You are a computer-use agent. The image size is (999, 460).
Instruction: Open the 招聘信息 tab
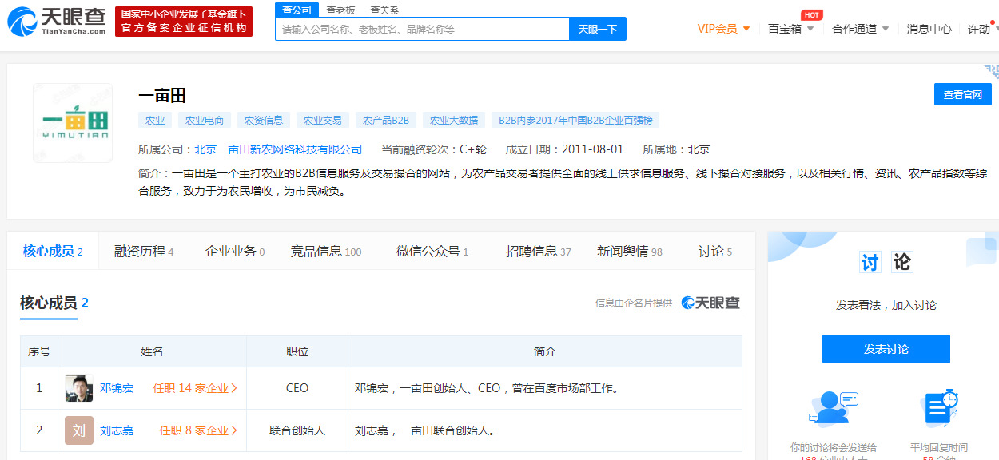click(539, 252)
